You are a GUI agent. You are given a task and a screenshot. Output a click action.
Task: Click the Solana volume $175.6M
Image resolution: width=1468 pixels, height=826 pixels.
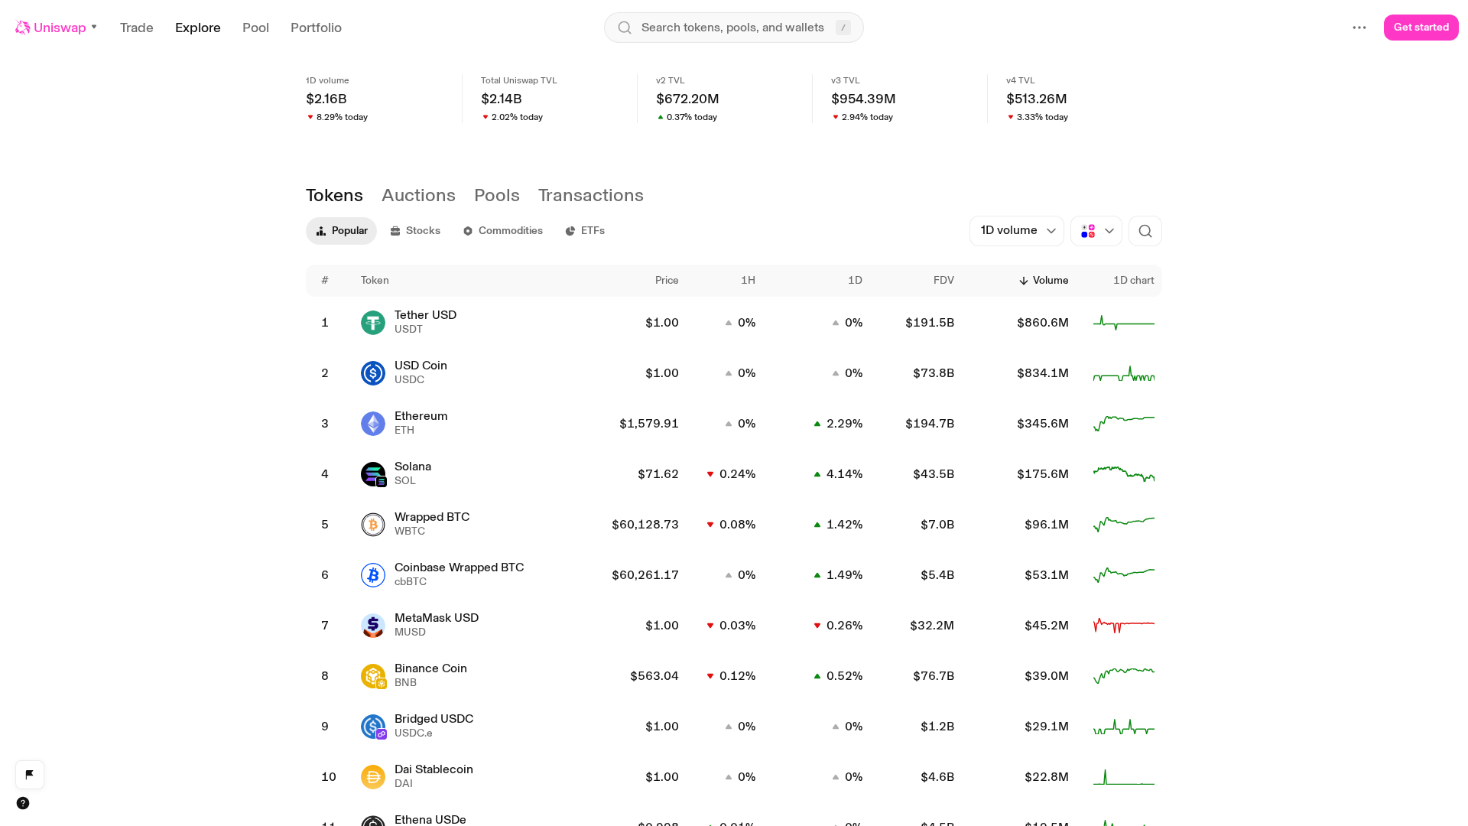(x=1043, y=474)
